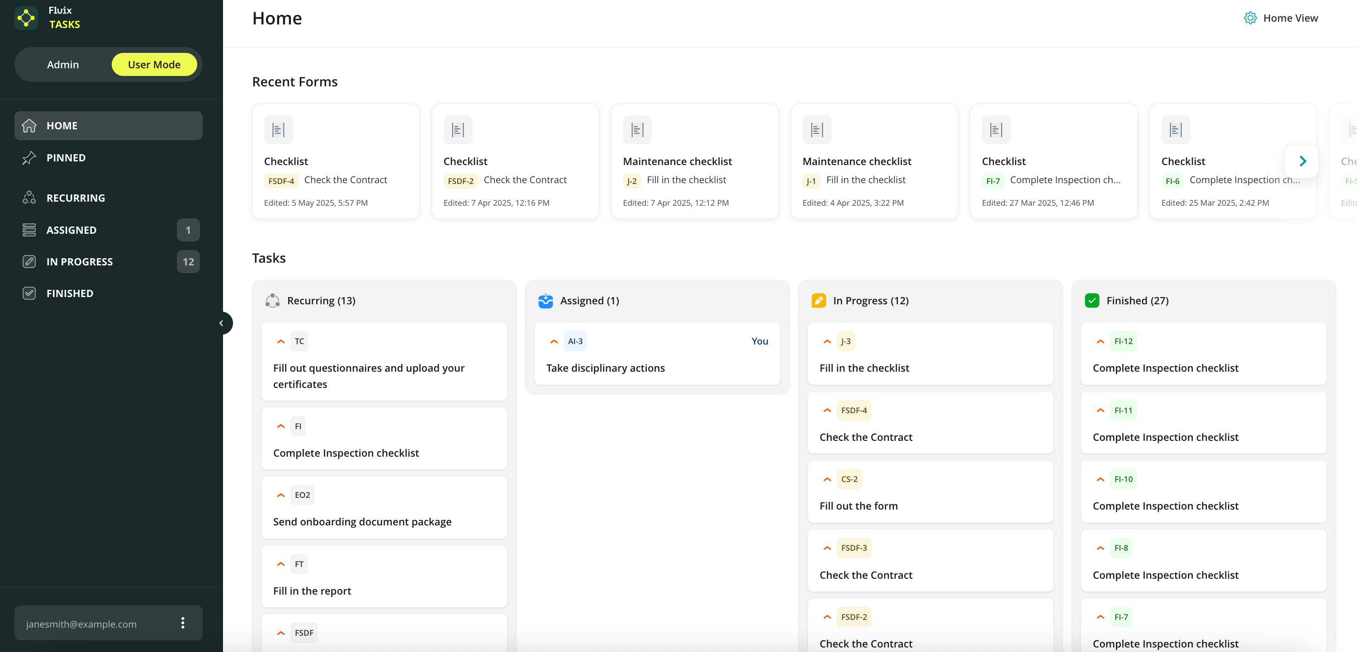Click document icon on FSDF-4 form card

click(278, 130)
